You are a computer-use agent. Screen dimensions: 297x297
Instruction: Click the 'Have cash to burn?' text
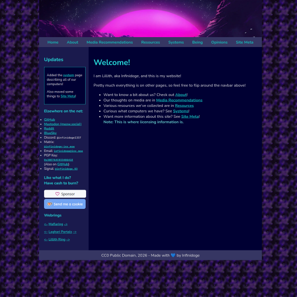61,183
